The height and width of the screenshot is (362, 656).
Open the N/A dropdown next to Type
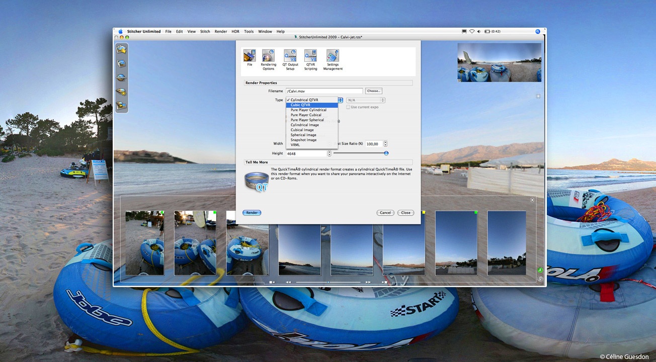(x=365, y=100)
